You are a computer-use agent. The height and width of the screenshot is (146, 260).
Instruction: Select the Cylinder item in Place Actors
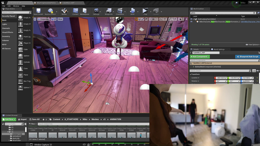point(24,62)
